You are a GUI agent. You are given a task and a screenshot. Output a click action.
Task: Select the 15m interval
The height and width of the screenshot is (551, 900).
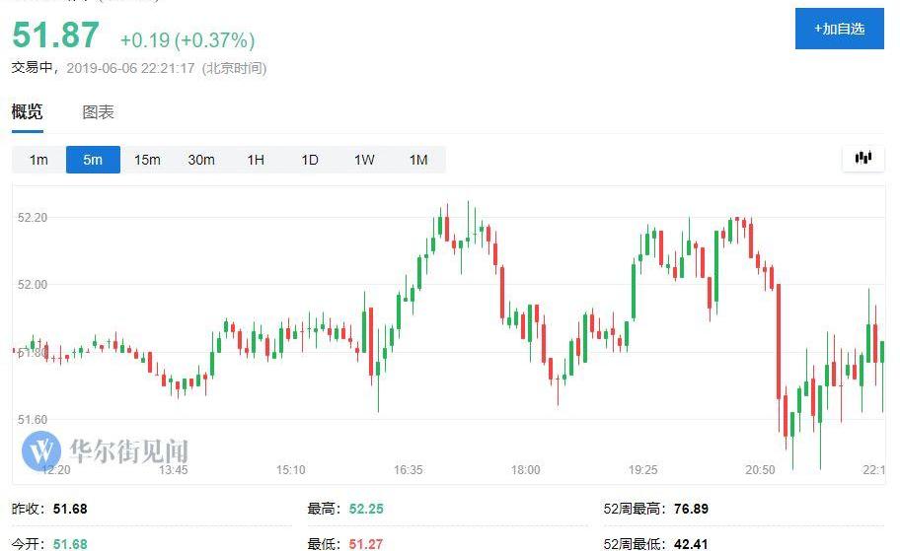click(x=147, y=160)
